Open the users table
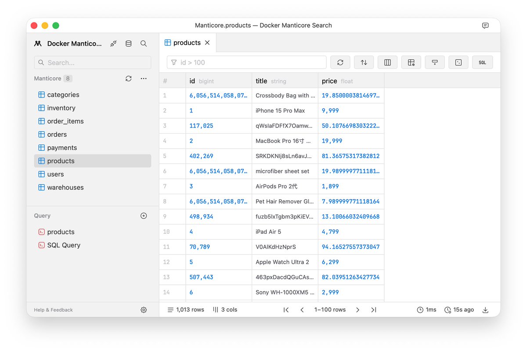This screenshot has width=527, height=352. point(93,174)
